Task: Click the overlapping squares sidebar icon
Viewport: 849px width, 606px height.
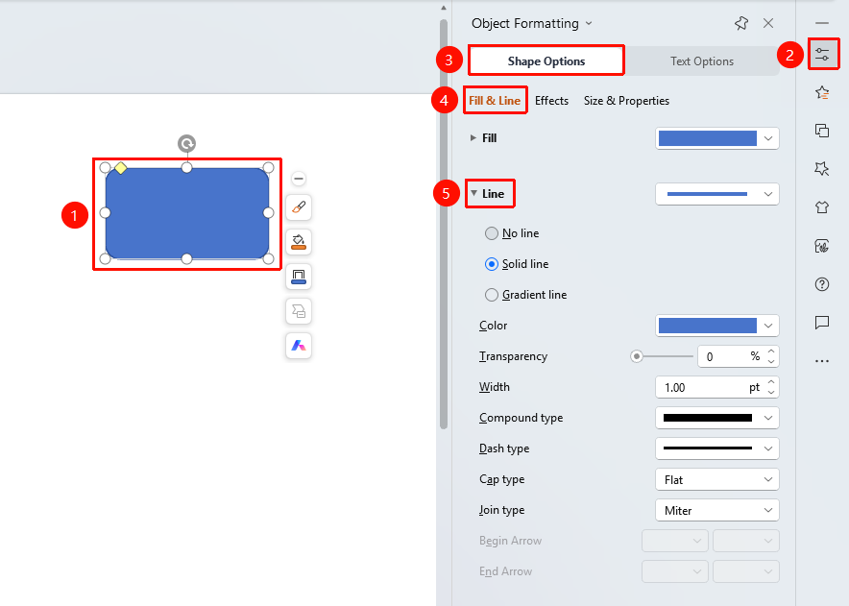Action: point(822,131)
